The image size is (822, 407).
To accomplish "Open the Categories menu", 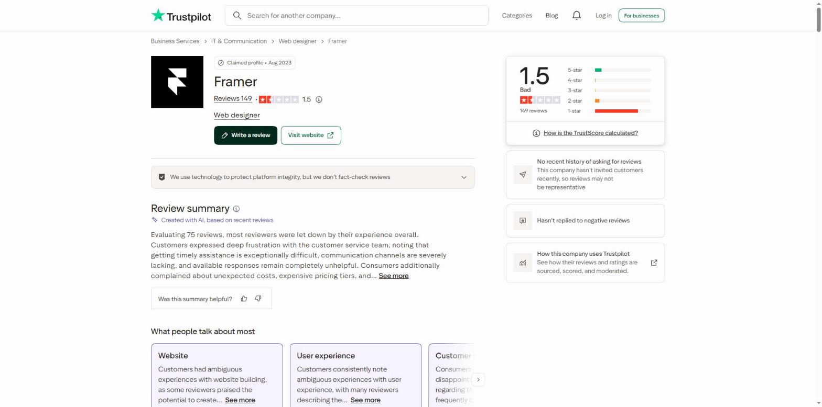I will 517,16.
